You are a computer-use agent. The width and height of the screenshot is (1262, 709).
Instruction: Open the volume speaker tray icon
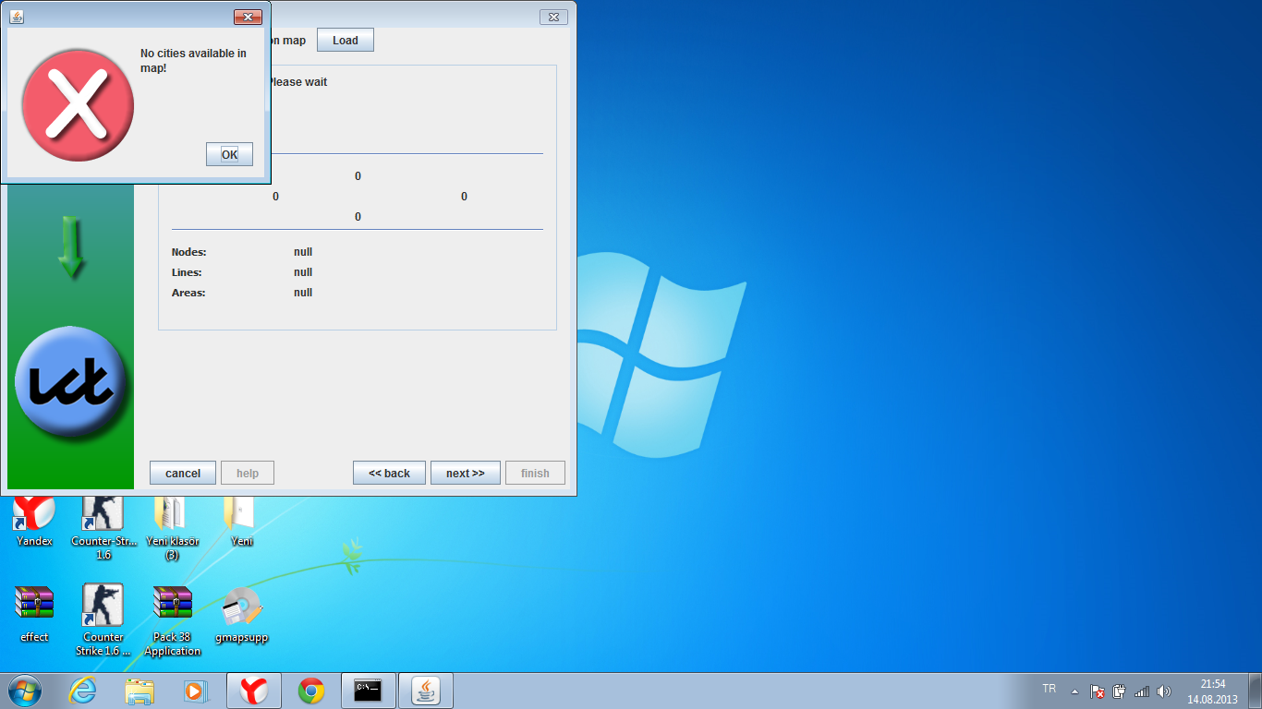(x=1164, y=691)
